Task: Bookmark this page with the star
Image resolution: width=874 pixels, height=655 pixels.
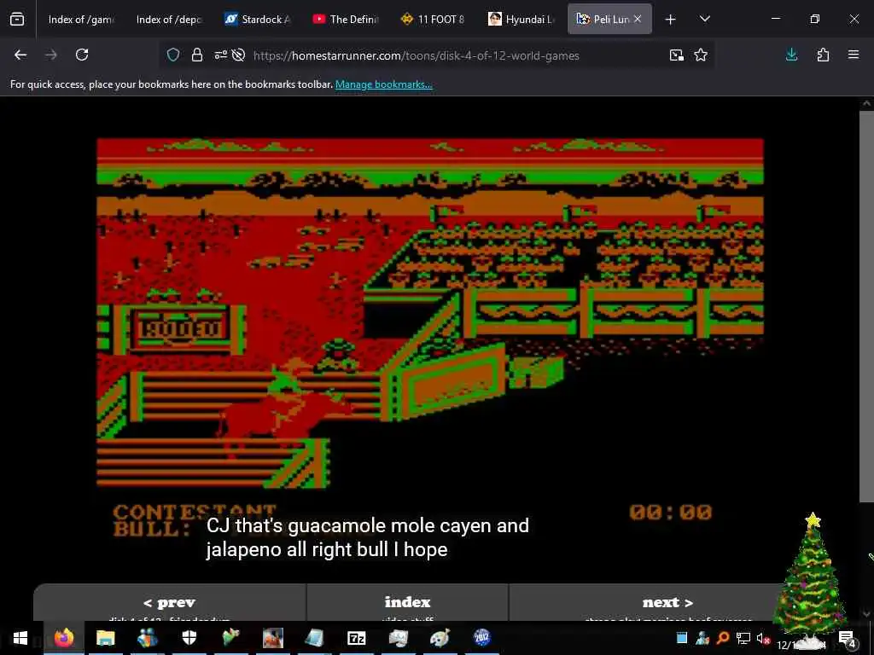Action: 701,55
